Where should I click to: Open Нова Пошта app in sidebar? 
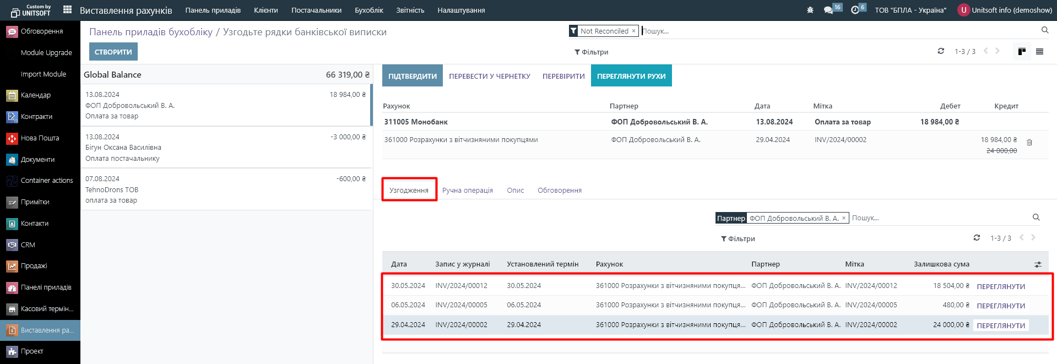pos(40,138)
